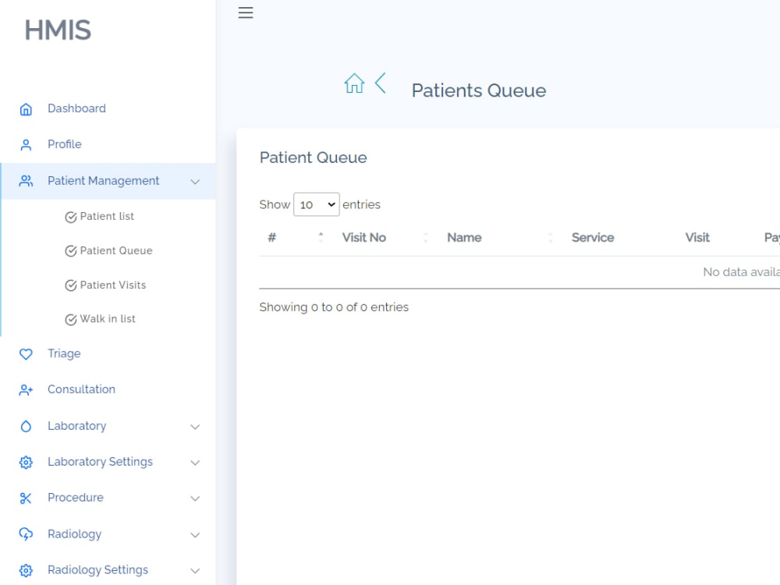This screenshot has height=585, width=780.
Task: Select the Laboratory Settings menu label
Action: (100, 462)
